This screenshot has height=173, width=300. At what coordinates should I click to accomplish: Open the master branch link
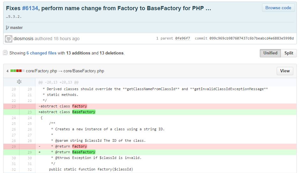point(16,28)
